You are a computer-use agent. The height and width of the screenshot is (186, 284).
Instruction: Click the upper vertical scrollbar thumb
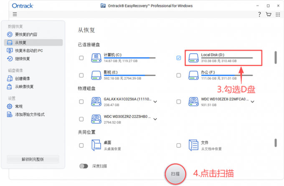click(276, 57)
